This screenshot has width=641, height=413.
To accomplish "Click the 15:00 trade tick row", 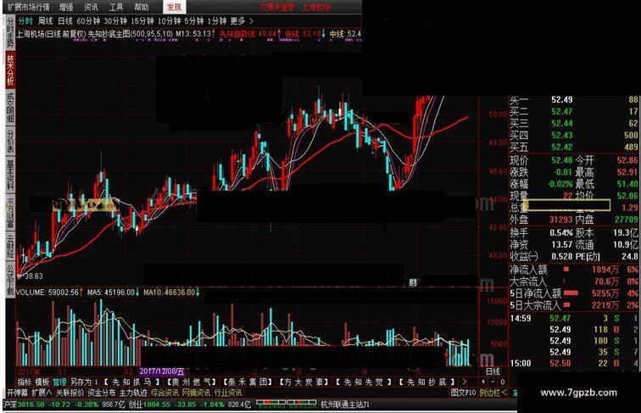I will tap(574, 363).
